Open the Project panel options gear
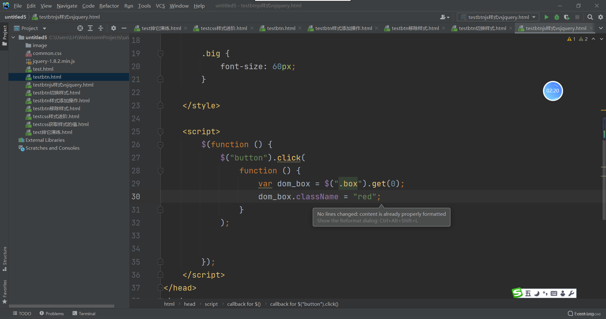The image size is (606, 319). [114, 28]
